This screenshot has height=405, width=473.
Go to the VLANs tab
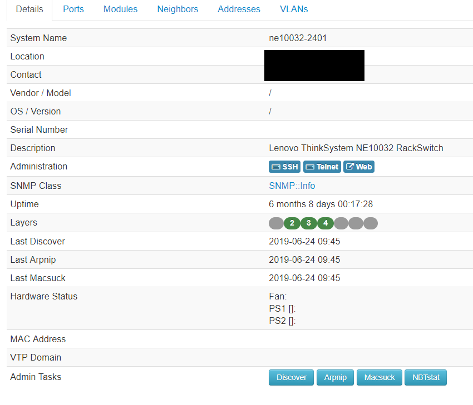[294, 9]
